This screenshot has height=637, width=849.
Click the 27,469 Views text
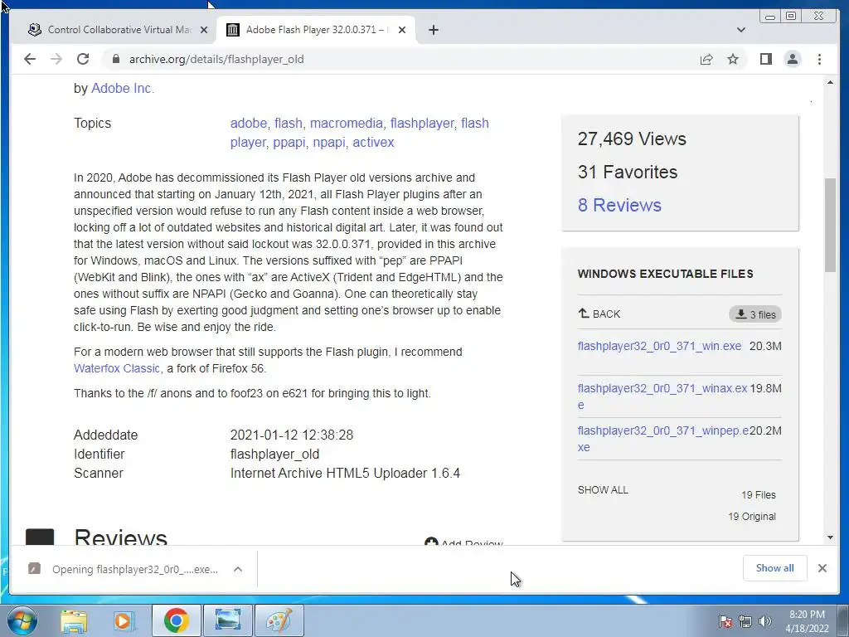click(x=631, y=139)
